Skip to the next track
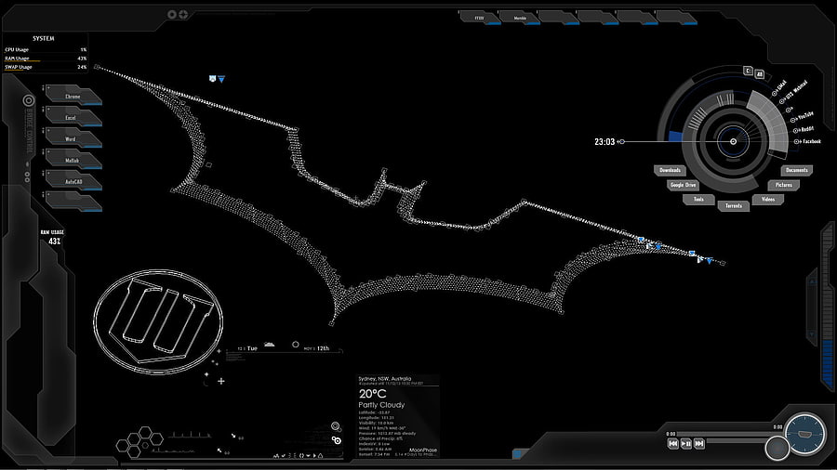This screenshot has height=470, width=837. (698, 443)
